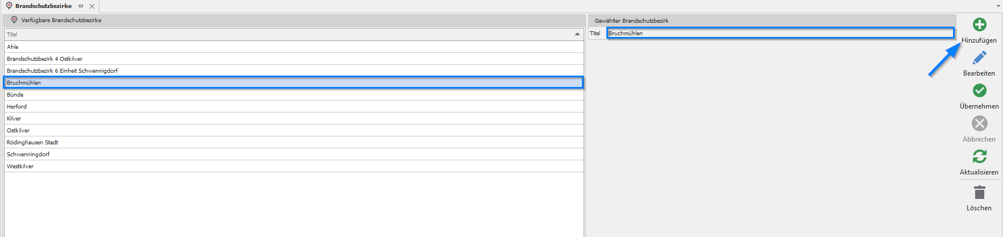Click into the Titel input field
This screenshot has width=1003, height=237.
click(780, 33)
